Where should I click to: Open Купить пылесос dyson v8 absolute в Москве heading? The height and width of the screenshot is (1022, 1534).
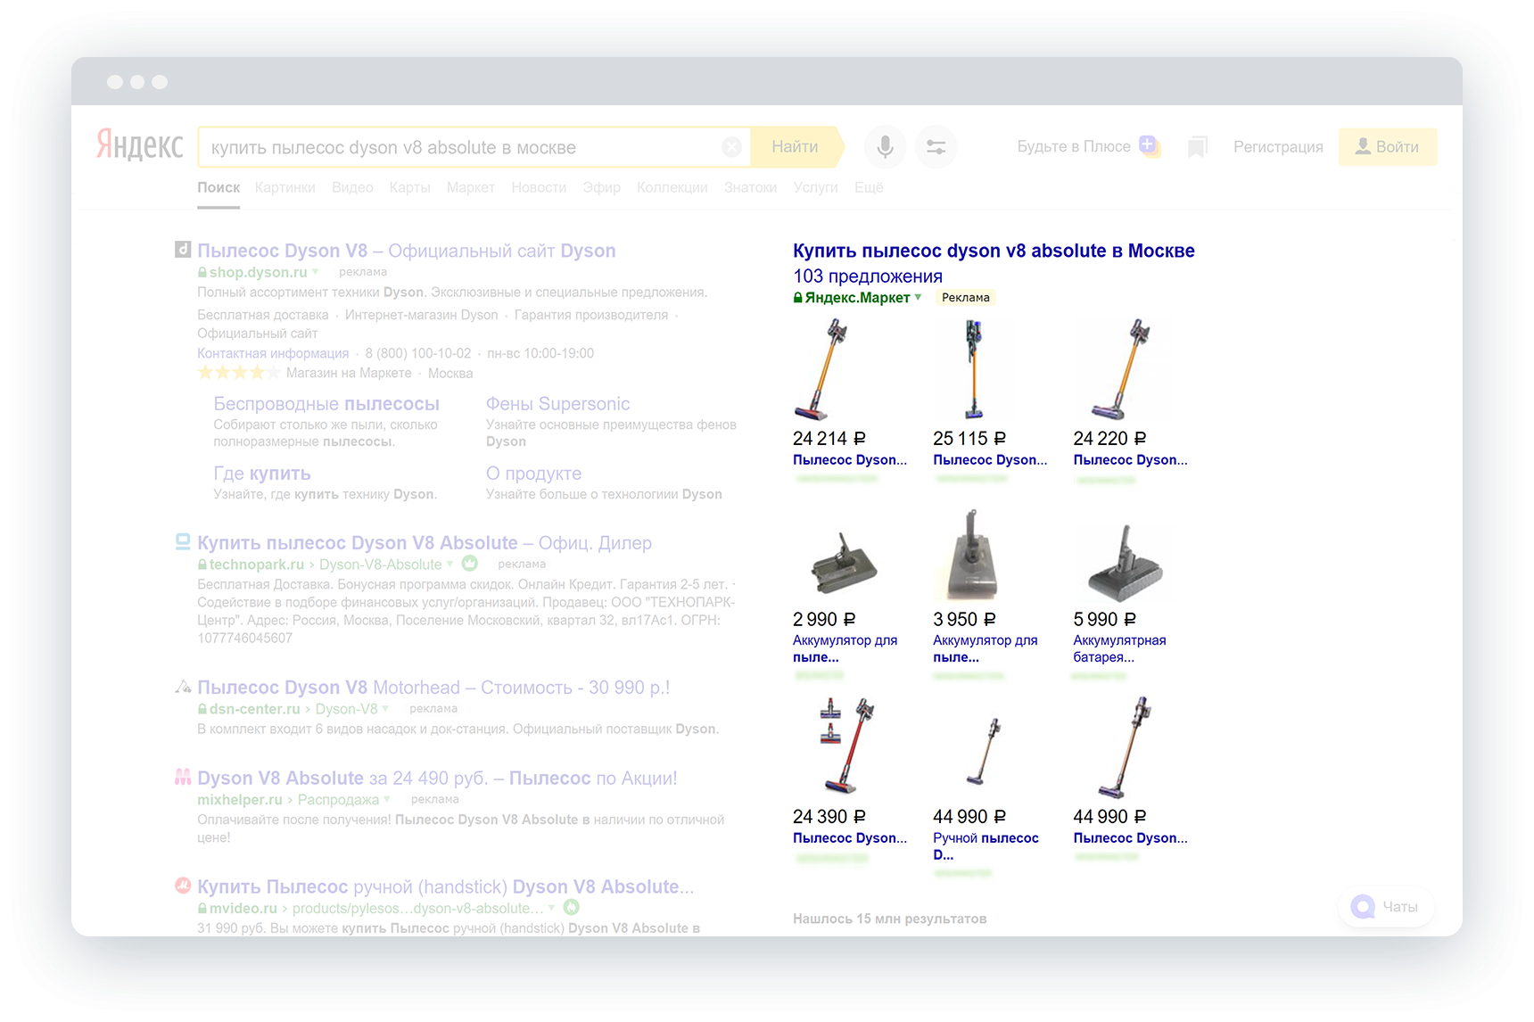point(994,251)
